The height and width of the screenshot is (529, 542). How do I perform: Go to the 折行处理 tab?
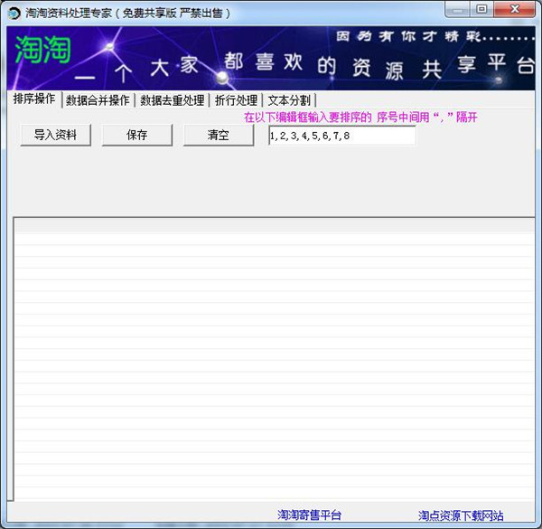[x=236, y=100]
